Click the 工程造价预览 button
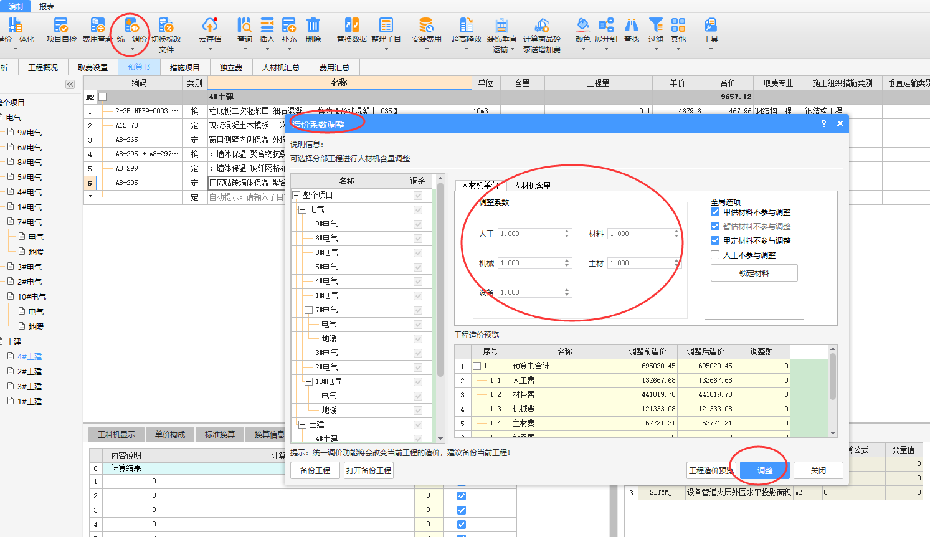 (712, 470)
